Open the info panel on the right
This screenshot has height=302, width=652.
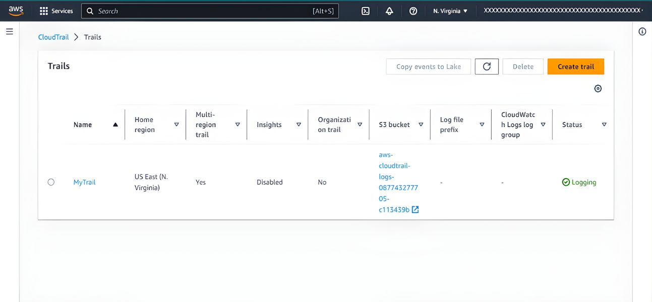pos(642,31)
